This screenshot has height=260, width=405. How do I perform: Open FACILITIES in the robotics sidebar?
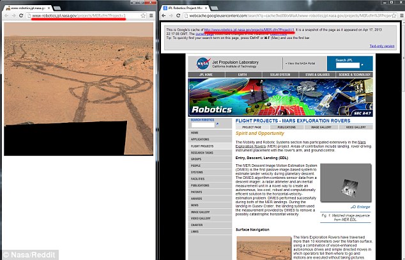(x=210, y=179)
